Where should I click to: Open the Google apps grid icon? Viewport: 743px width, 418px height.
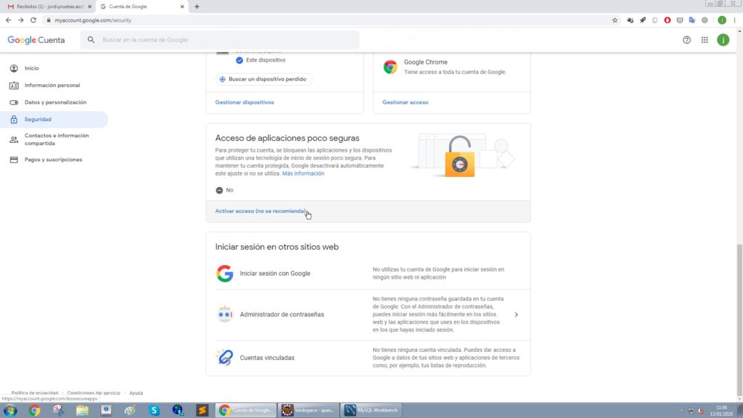coord(705,41)
